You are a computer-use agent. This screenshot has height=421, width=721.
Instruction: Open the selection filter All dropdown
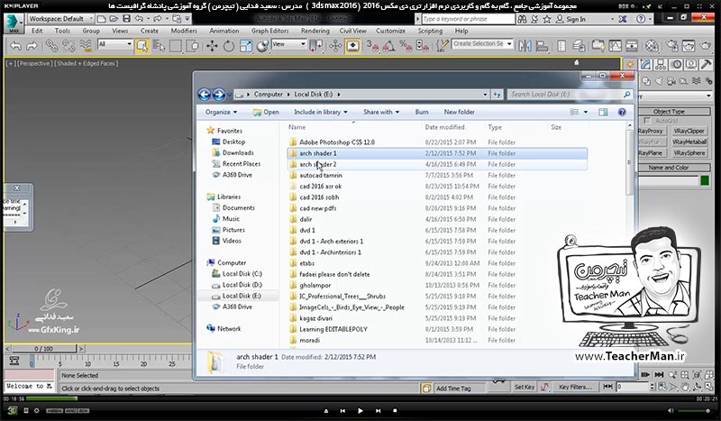pos(115,44)
